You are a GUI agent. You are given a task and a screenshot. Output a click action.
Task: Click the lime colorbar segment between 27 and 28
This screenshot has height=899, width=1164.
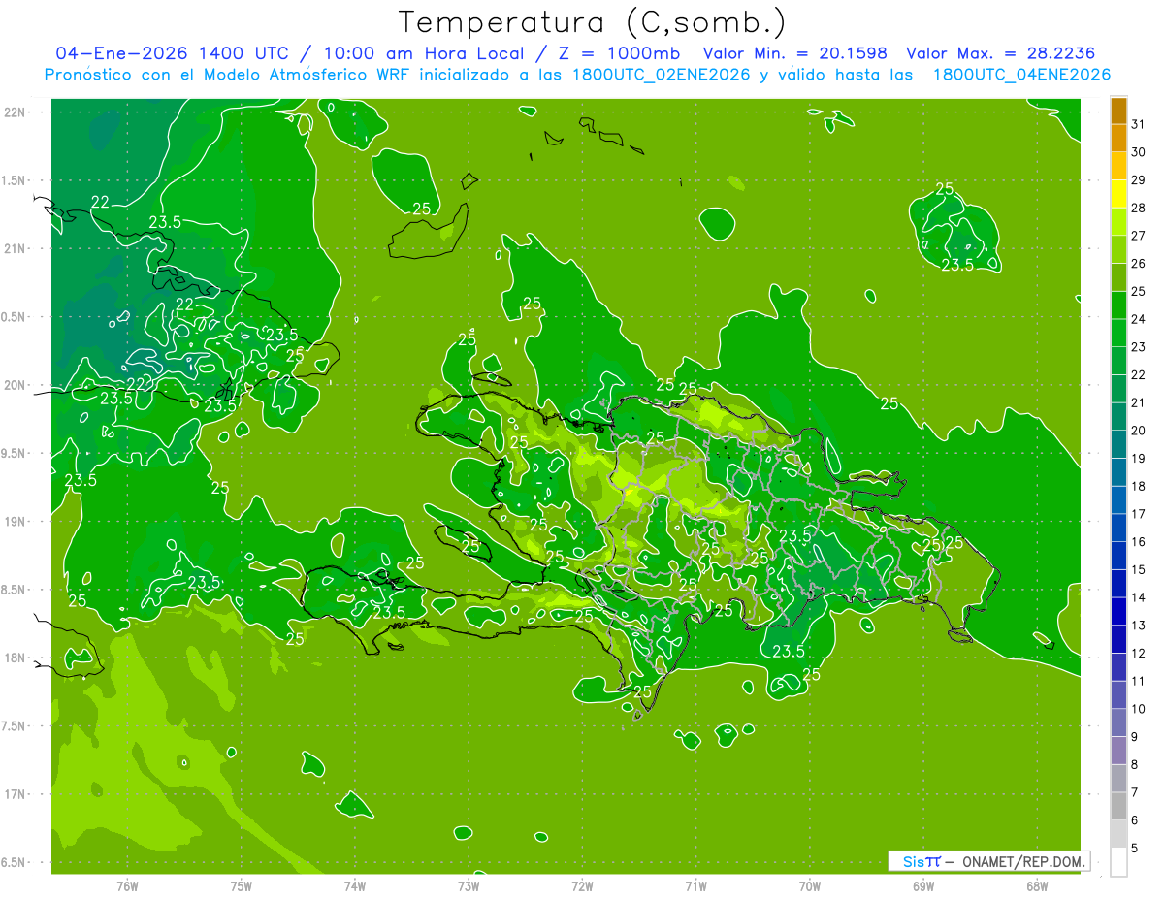pos(1118,222)
